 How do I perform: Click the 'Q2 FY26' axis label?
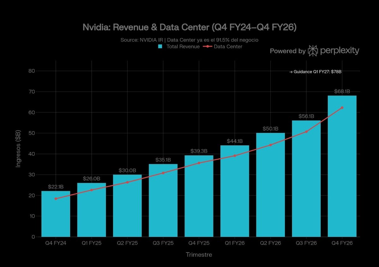click(x=270, y=243)
